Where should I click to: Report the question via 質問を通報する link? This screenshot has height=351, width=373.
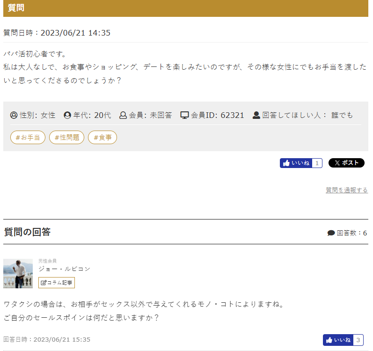coord(347,190)
